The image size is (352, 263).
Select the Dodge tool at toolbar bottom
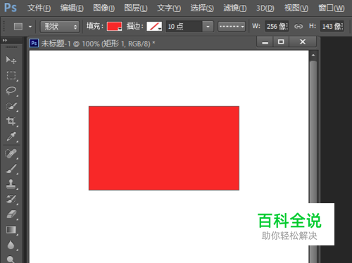pos(11,259)
